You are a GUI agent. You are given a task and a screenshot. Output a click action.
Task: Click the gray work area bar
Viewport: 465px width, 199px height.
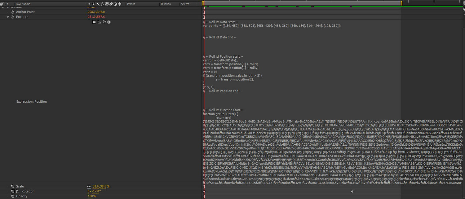pyautogui.click(x=302, y=3)
